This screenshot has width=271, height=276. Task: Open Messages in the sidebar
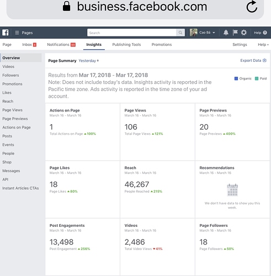click(11, 171)
